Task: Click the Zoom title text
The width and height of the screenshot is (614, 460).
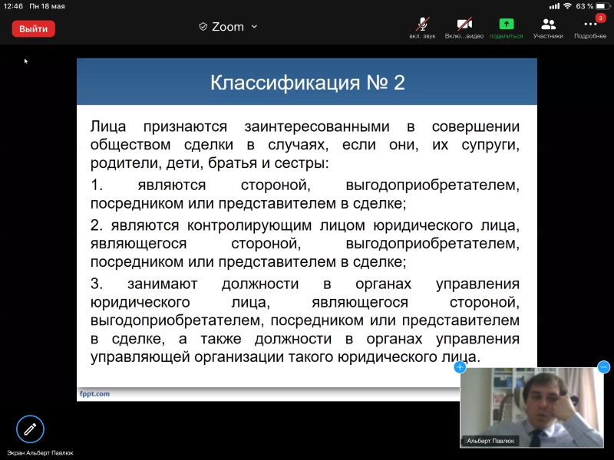Action: point(228,27)
